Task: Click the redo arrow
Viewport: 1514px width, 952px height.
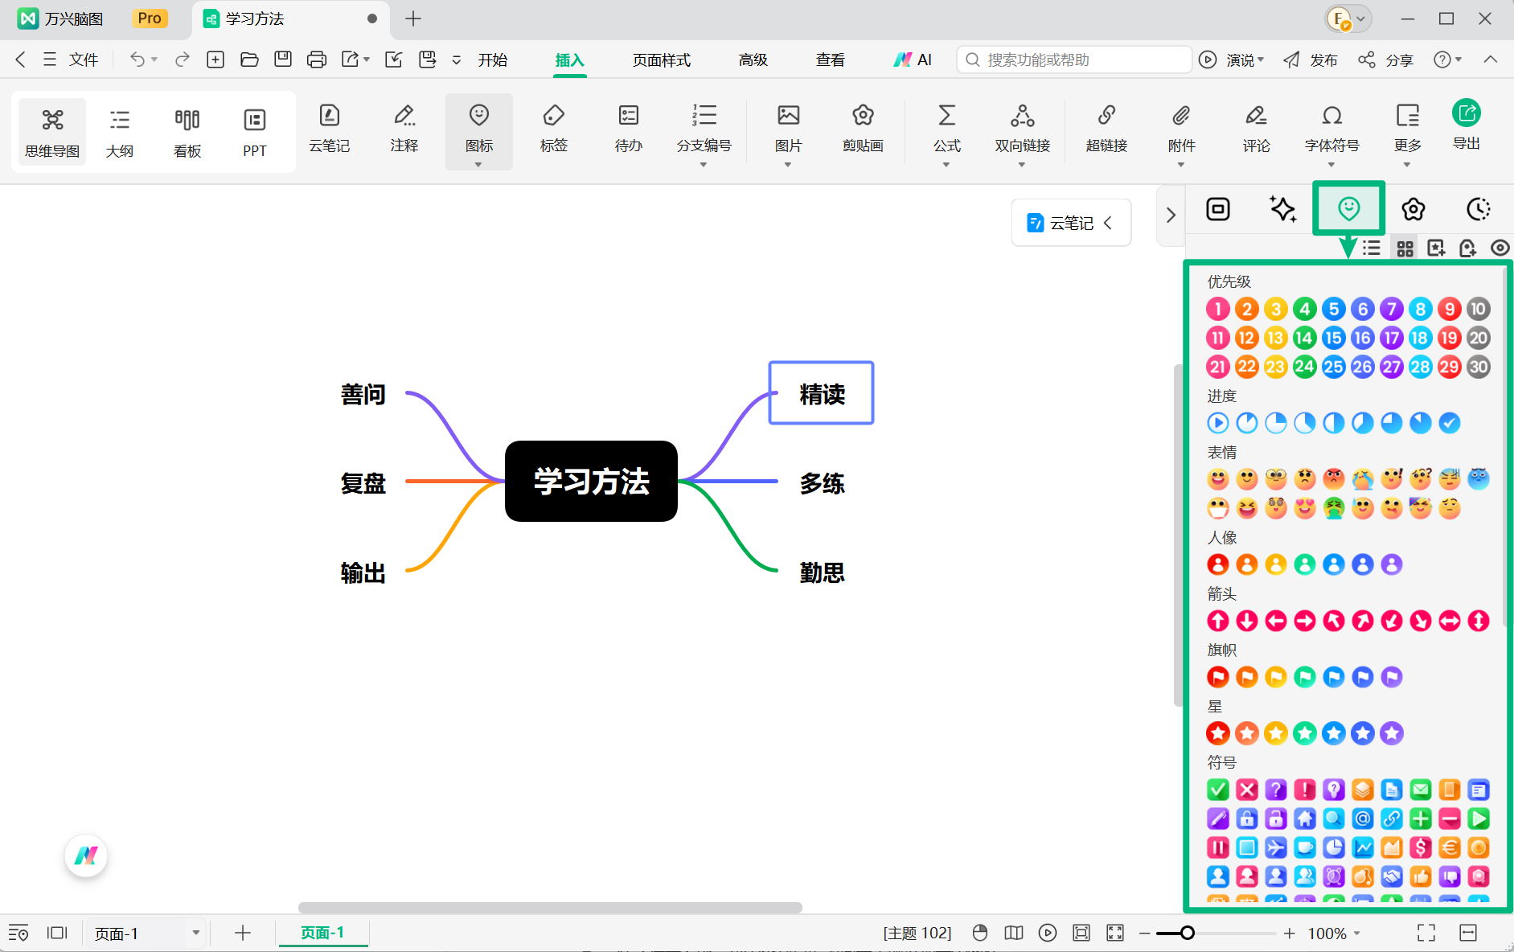Action: point(183,59)
